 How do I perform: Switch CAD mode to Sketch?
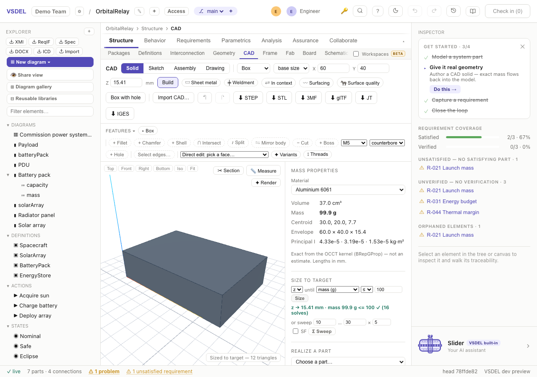click(156, 68)
